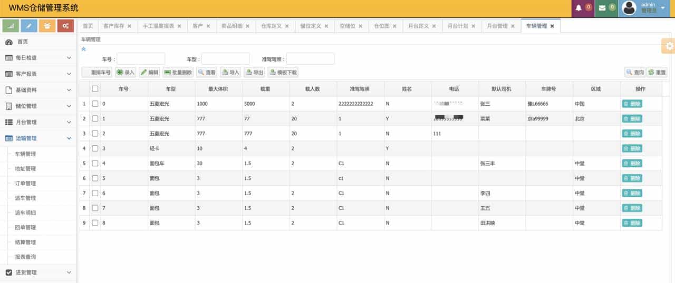The height and width of the screenshot is (283, 675).
Task: Expand the 基础资料 sidebar menu
Action: [38, 90]
